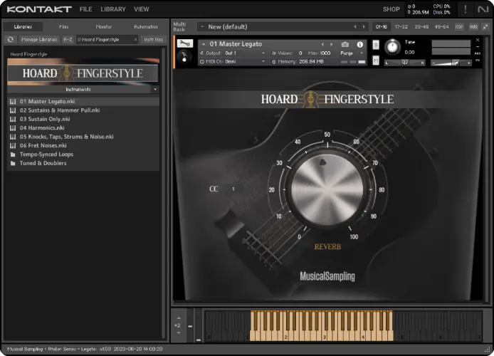Click the KSP script editor icon
494x356 pixels.
[459, 26]
